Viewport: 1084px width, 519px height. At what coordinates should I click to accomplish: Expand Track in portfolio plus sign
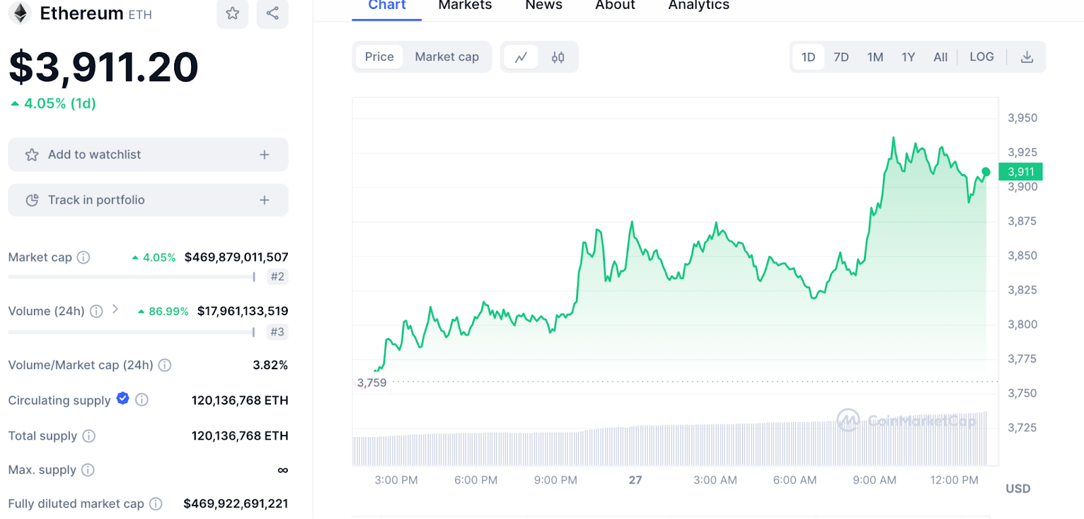[x=264, y=200]
